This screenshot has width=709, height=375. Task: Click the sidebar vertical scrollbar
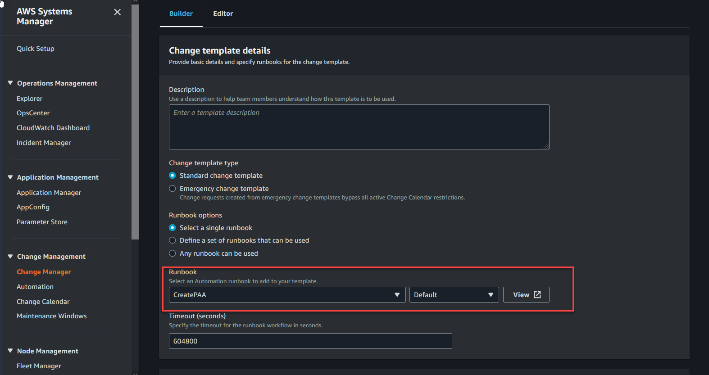tap(135, 122)
